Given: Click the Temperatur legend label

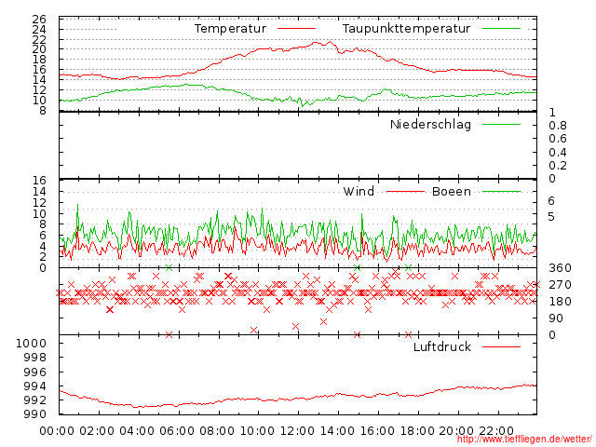Looking at the screenshot, I should (x=230, y=29).
